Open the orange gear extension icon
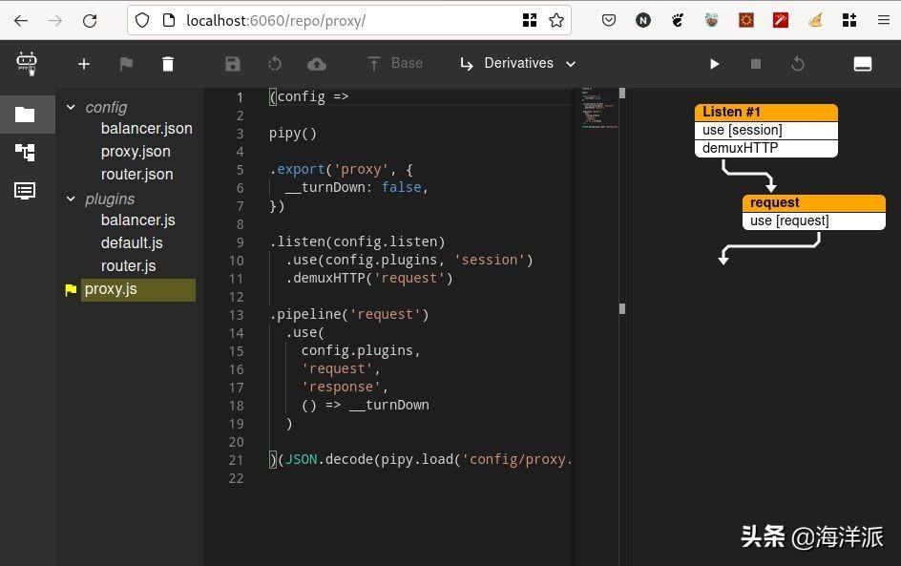The height and width of the screenshot is (566, 901). (x=745, y=21)
